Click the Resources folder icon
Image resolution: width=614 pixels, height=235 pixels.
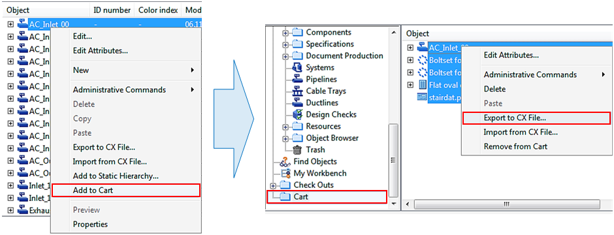(x=297, y=126)
